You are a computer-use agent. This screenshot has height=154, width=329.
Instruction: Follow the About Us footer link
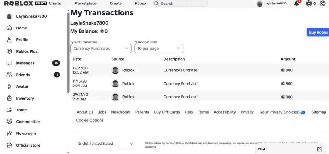(85, 112)
